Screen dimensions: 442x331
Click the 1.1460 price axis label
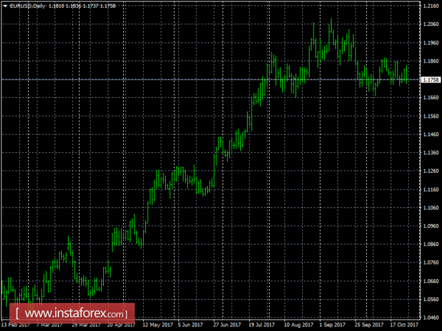point(430,134)
